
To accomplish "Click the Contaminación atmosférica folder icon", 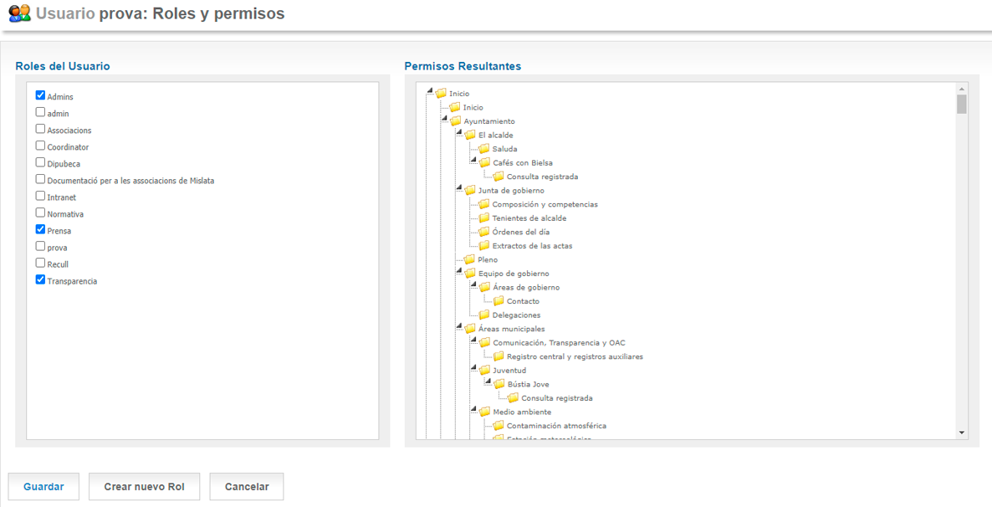I will click(499, 426).
